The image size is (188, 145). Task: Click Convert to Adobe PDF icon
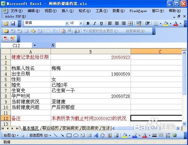6,39
